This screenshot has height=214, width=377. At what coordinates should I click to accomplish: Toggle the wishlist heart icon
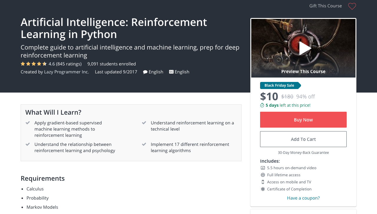point(352,6)
